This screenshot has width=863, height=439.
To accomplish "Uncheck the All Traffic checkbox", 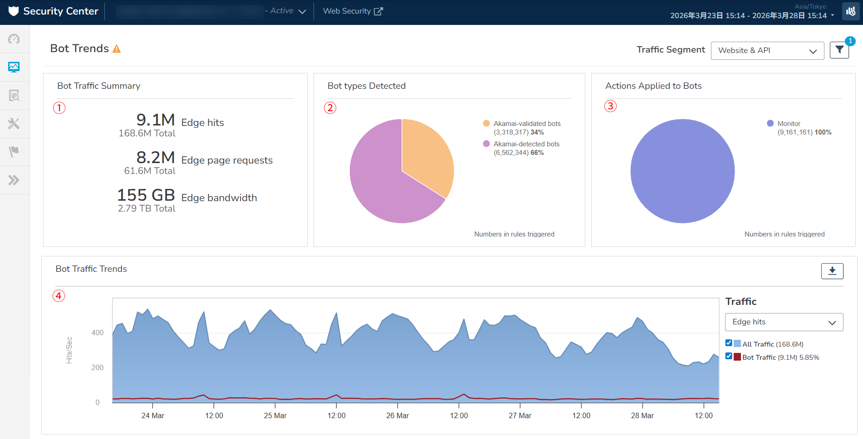I will point(729,343).
